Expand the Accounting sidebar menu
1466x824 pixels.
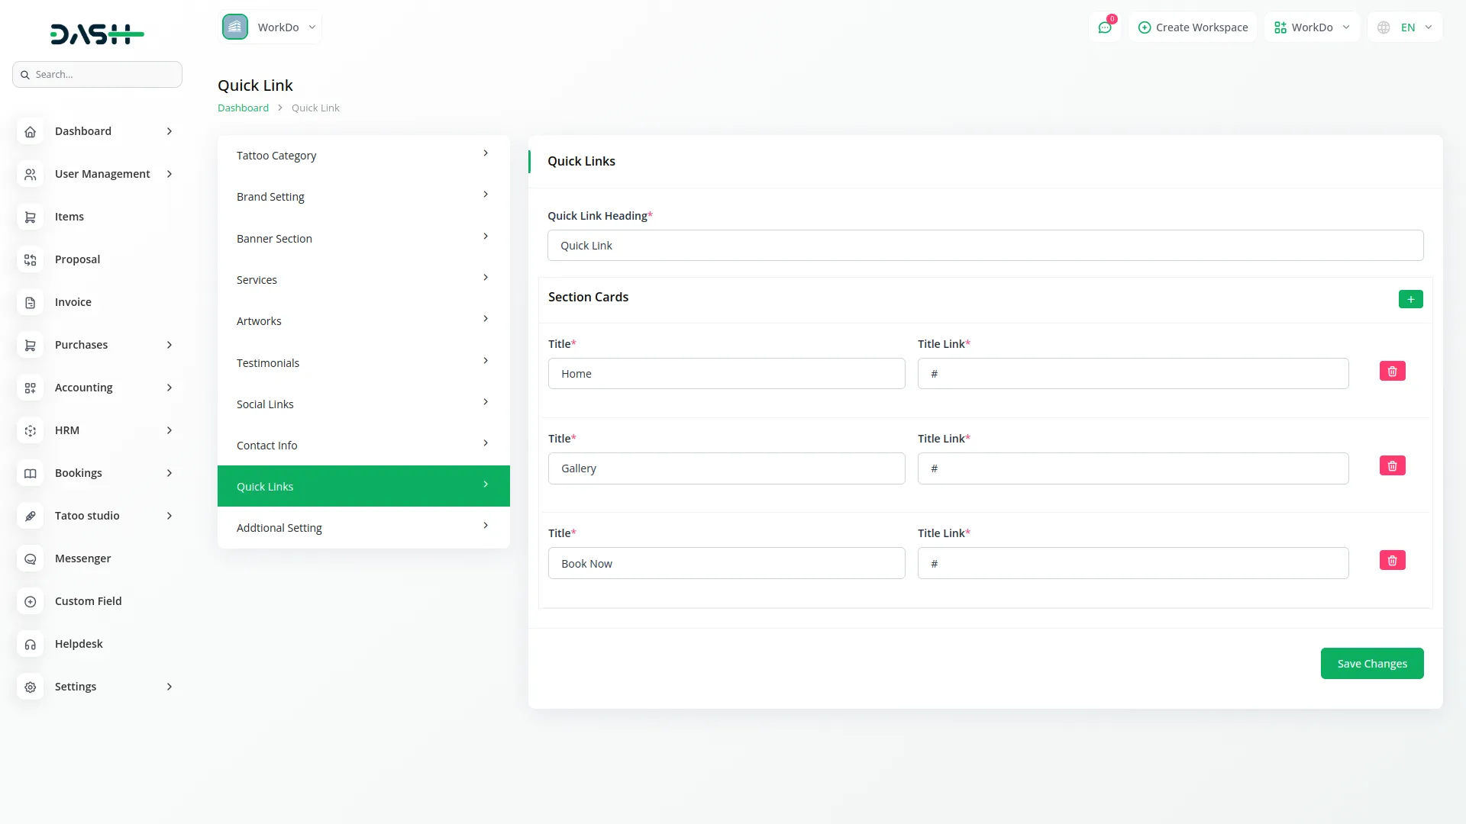point(169,388)
